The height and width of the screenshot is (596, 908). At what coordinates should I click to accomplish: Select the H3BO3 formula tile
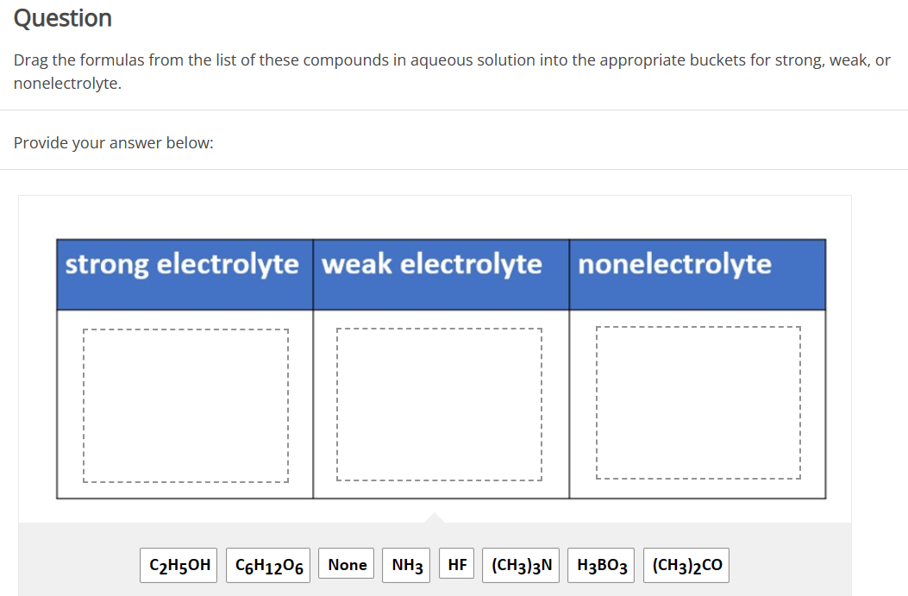[x=601, y=564]
